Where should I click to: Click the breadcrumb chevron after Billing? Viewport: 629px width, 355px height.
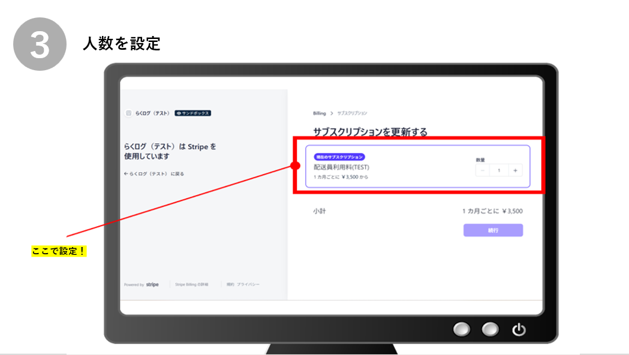point(332,113)
